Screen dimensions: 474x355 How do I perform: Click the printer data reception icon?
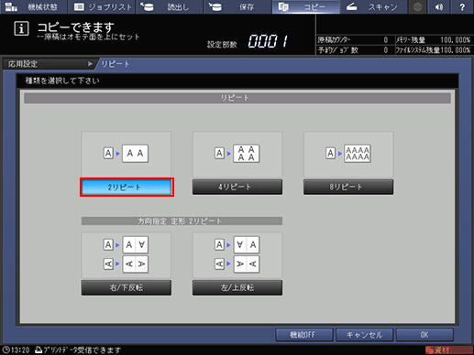pyautogui.click(x=39, y=350)
